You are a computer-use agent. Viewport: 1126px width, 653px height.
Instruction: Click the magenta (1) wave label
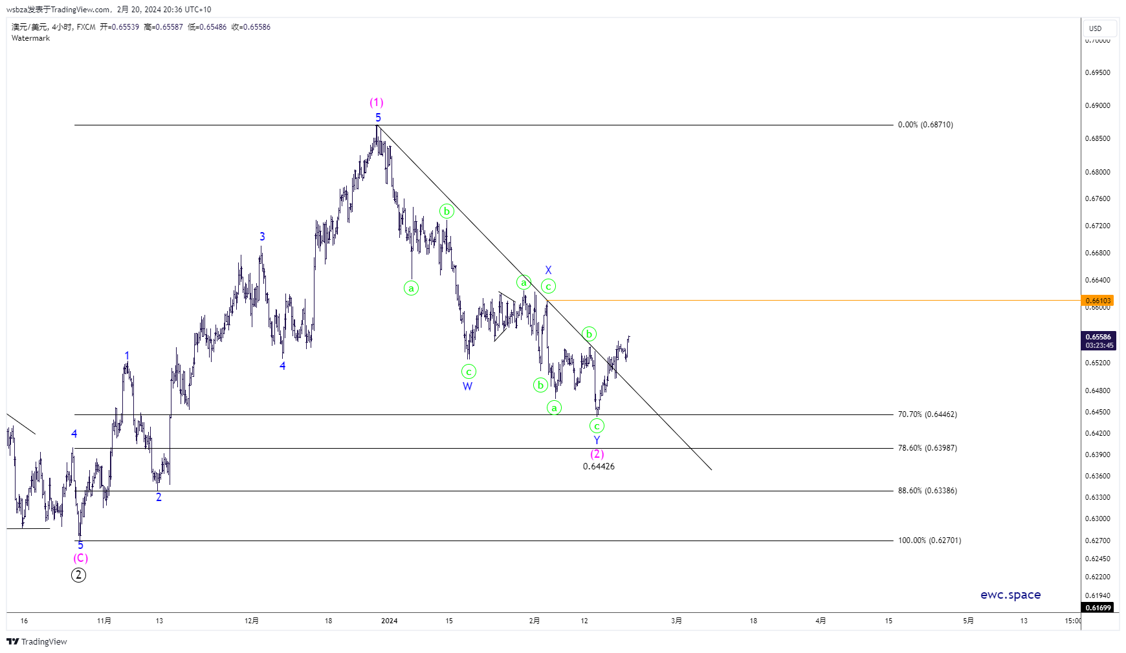click(x=377, y=102)
